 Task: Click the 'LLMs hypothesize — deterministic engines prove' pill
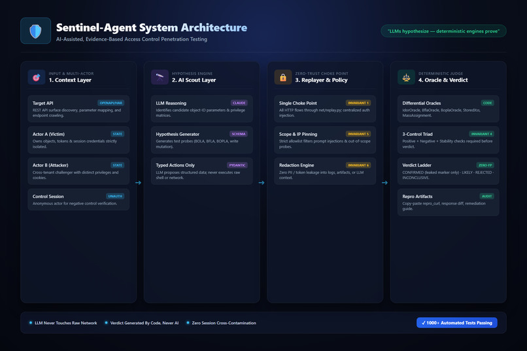pos(443,31)
